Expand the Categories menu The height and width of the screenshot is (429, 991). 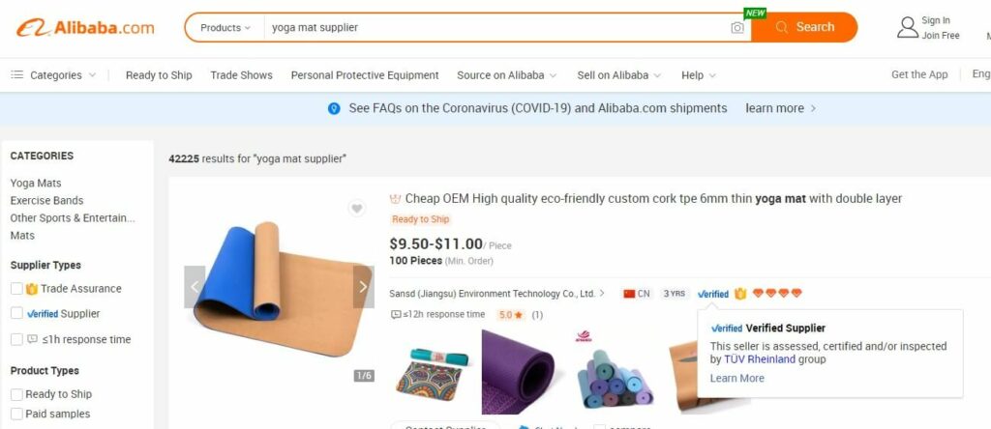point(54,75)
